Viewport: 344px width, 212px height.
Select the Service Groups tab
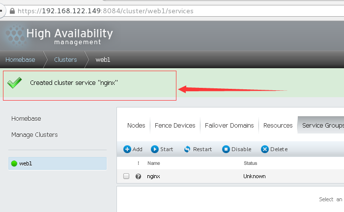322,125
